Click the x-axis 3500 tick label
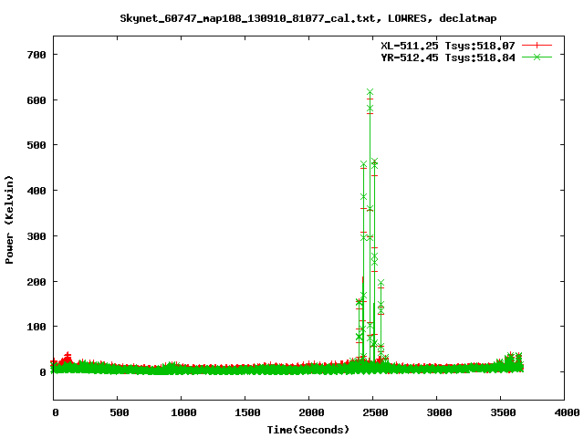Screen dimensions: 584x438 pyautogui.click(x=503, y=412)
